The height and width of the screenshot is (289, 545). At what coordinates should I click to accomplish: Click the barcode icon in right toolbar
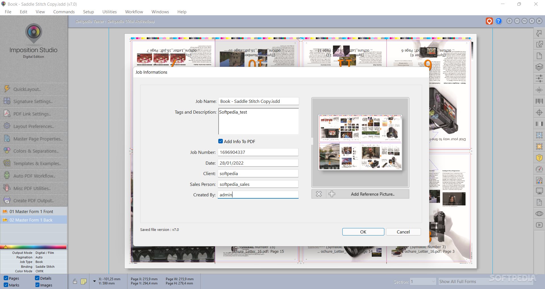[x=539, y=101]
